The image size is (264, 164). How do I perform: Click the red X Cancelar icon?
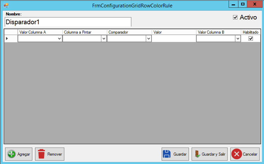pyautogui.click(x=237, y=154)
